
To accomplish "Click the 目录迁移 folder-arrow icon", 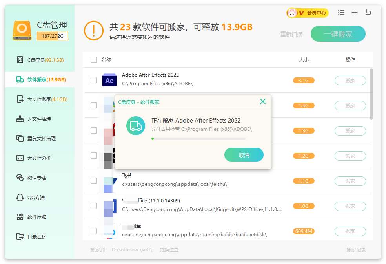I will [20, 236].
